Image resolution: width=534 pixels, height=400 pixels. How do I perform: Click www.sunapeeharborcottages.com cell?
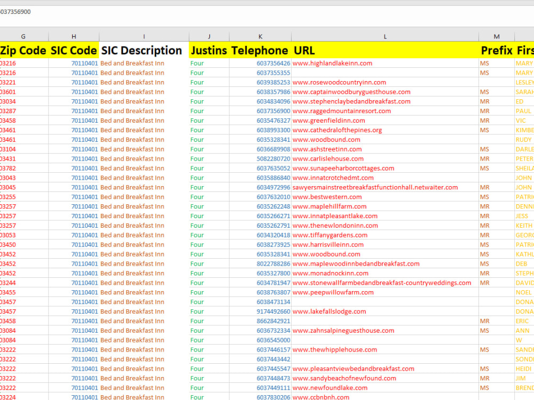pos(385,168)
